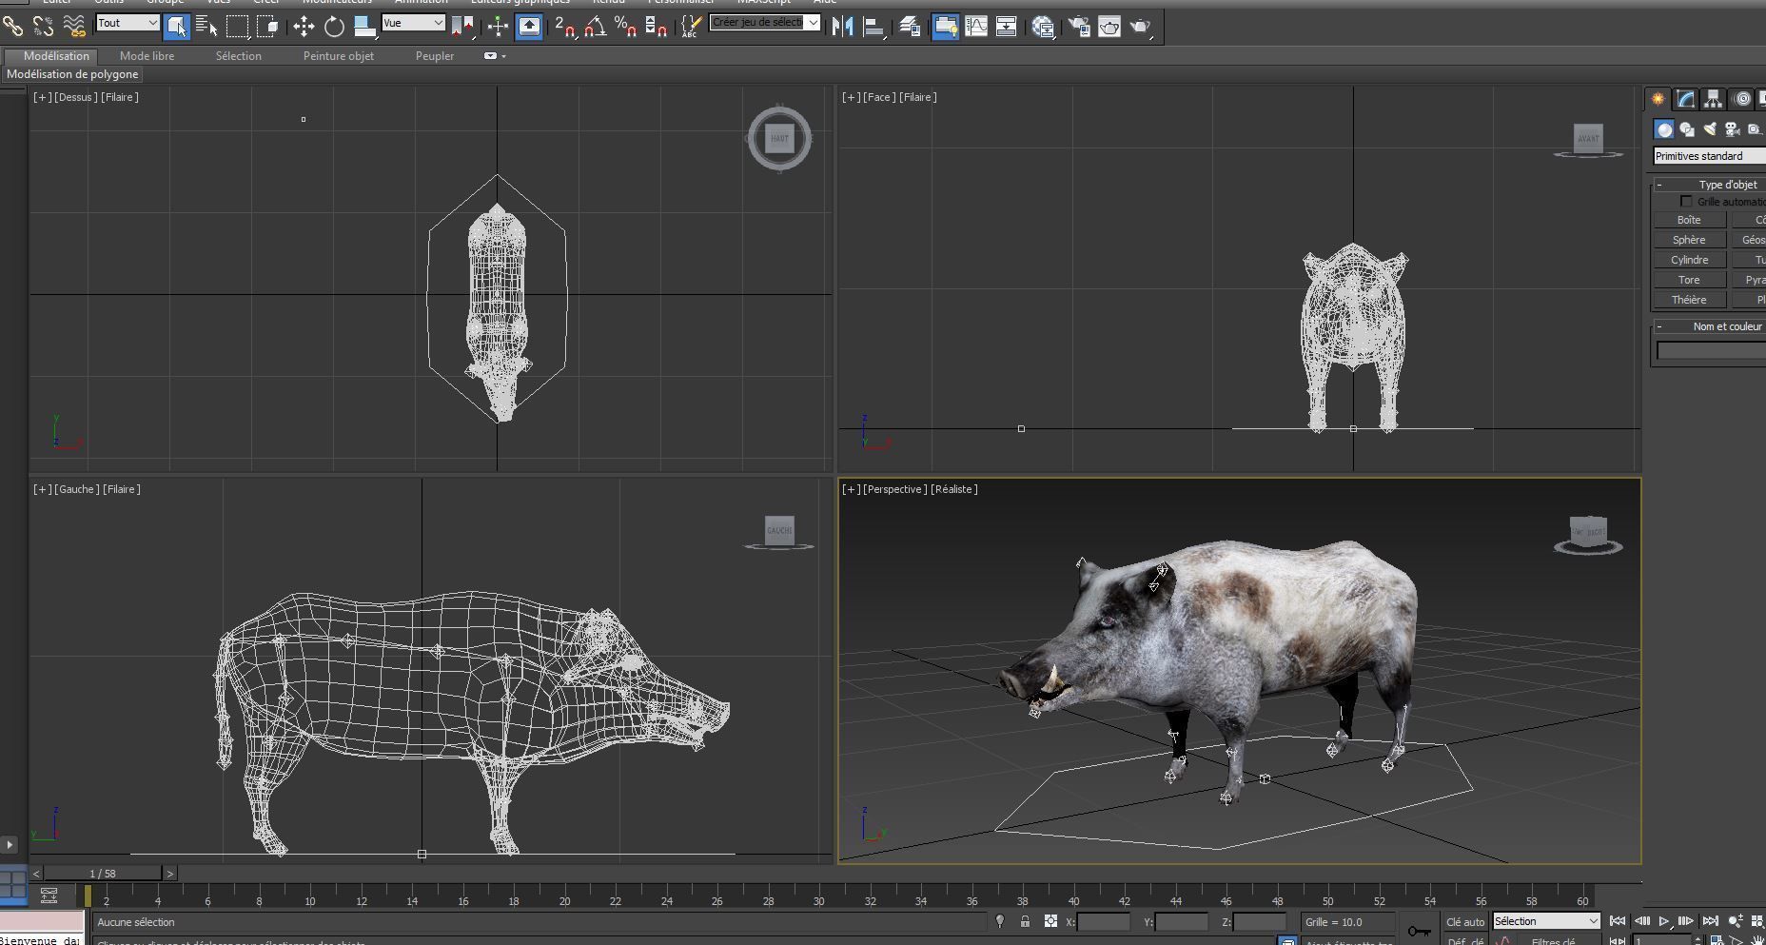Open the Layer Manager icon

click(x=910, y=27)
